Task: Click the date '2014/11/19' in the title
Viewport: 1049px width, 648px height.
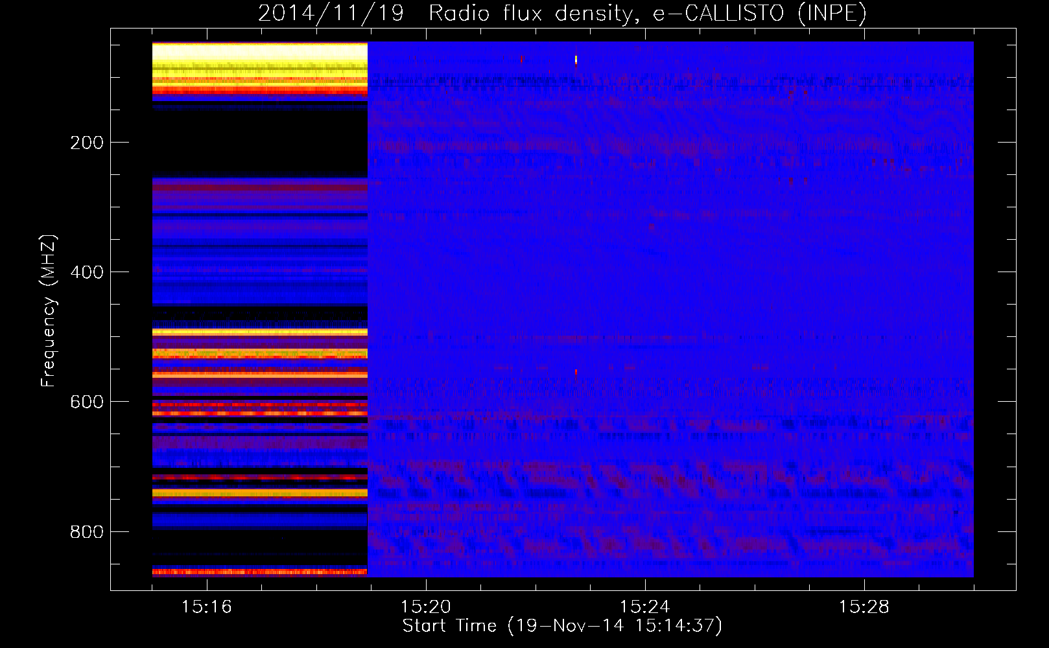Action: [x=331, y=13]
